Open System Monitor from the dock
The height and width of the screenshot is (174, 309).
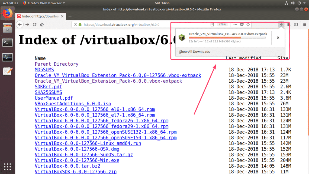click(x=8, y=57)
